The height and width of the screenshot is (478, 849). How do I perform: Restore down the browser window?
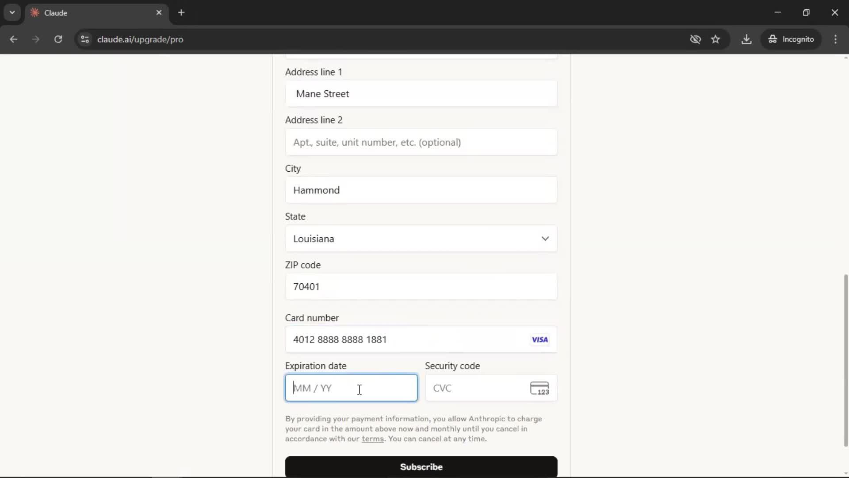tap(806, 12)
